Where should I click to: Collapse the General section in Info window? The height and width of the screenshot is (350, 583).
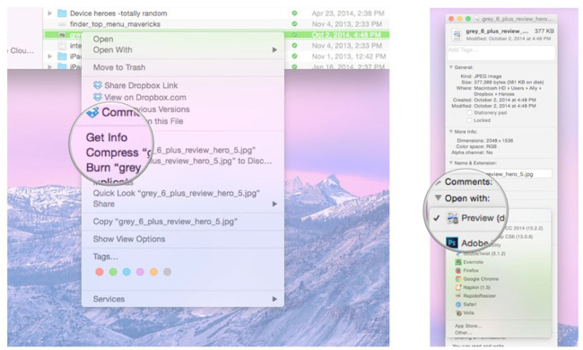[450, 67]
